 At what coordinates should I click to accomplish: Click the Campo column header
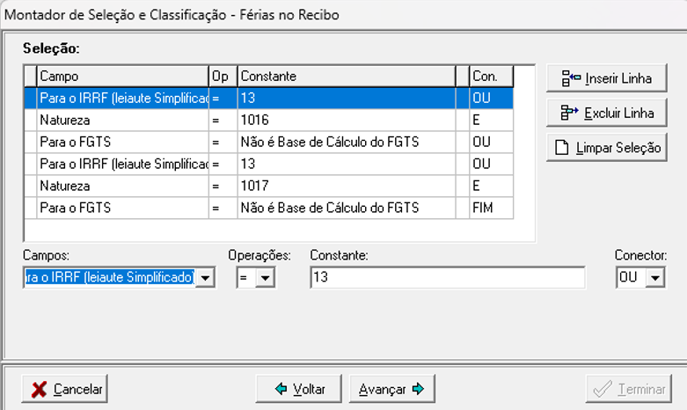[x=121, y=77]
